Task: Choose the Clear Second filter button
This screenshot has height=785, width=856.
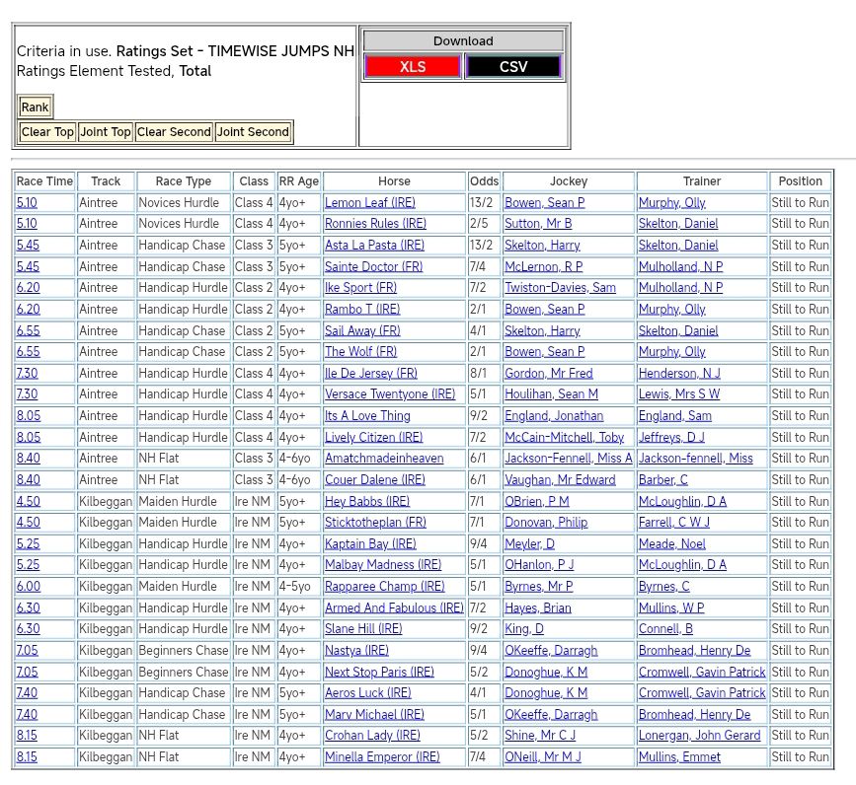Action: (174, 132)
